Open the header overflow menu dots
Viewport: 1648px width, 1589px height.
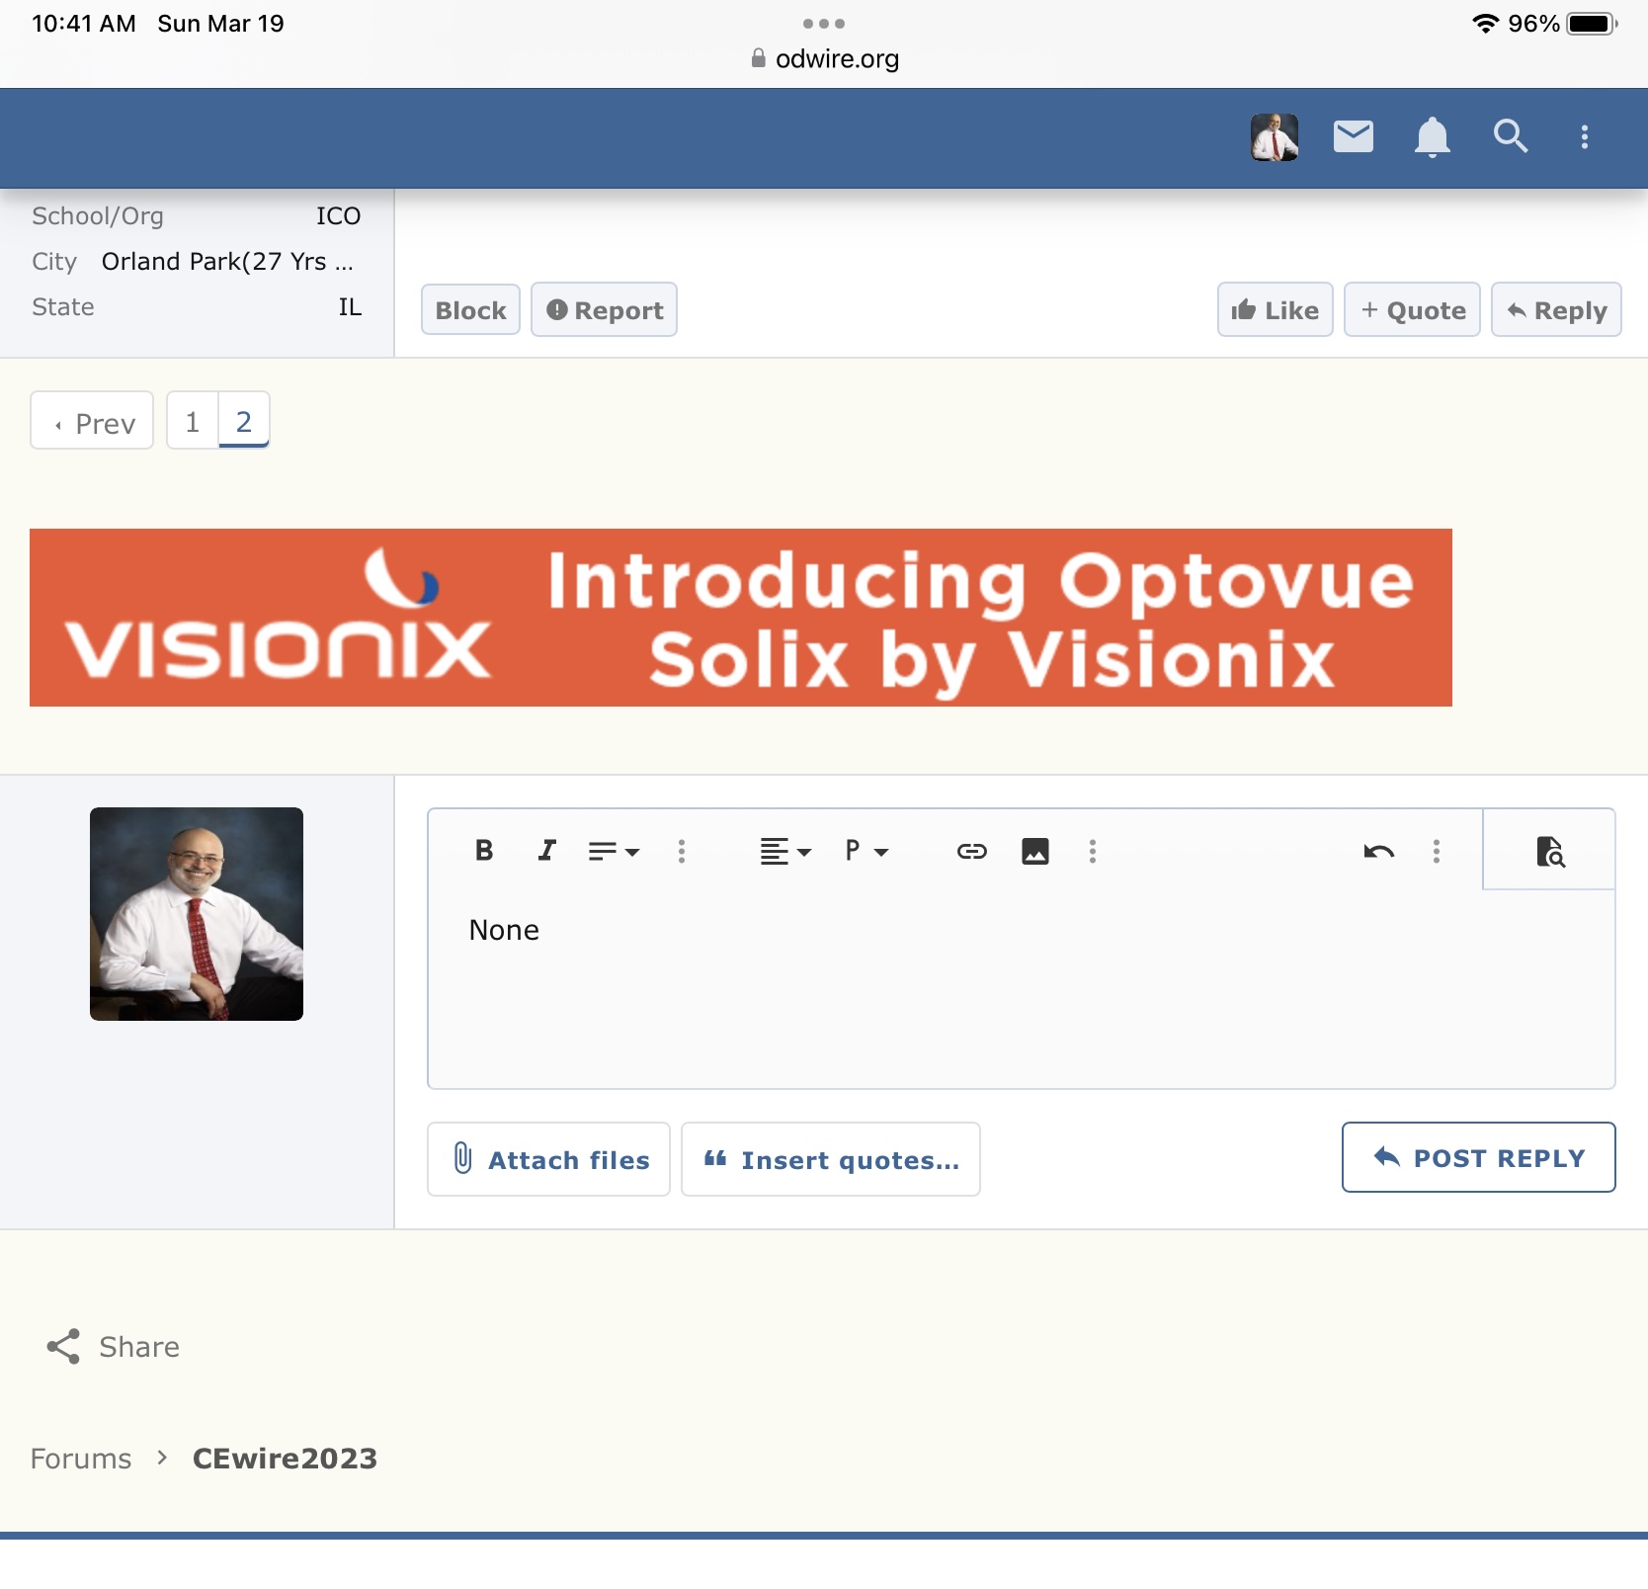tap(1585, 137)
